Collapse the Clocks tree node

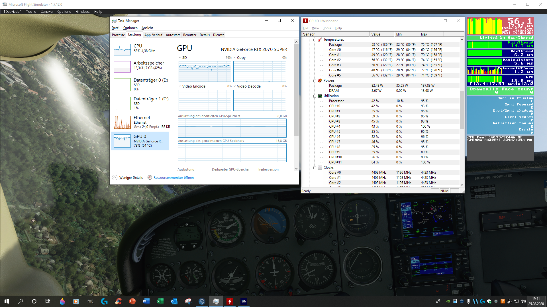[315, 168]
